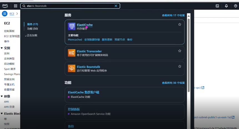Open 专属主机 in sidebar
Screen dimensions: 239x129
click(9, 85)
